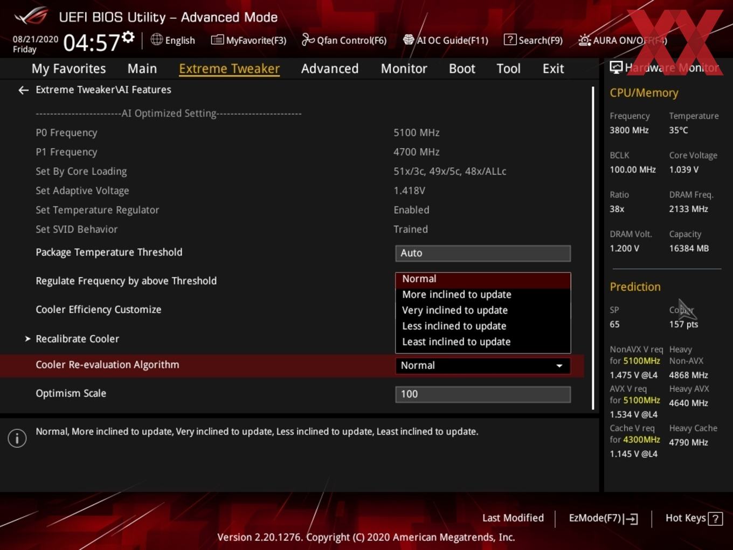Click Set Temperature Regulator Enabled value

[411, 210]
